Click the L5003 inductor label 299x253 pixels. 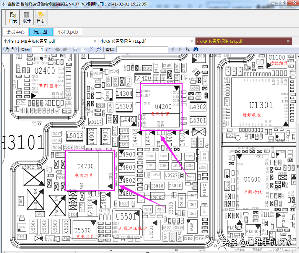[x=75, y=136]
